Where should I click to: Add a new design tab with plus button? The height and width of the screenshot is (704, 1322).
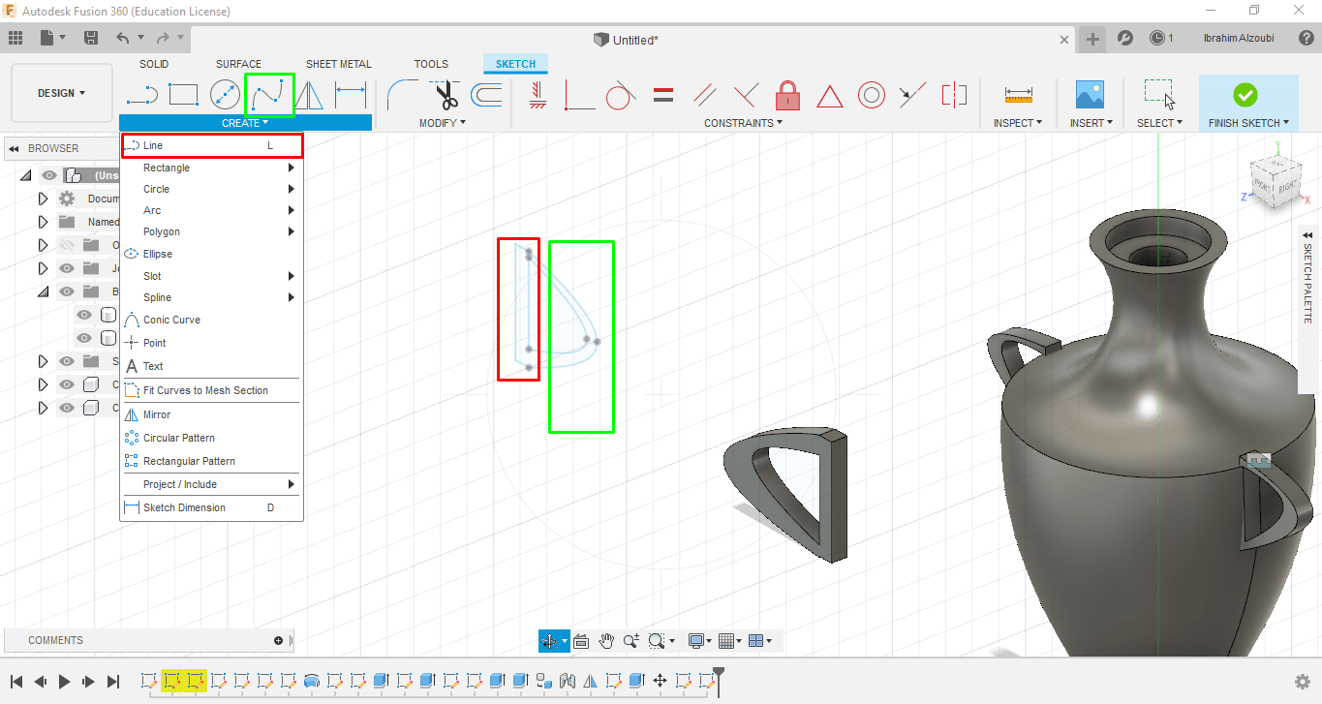point(1092,39)
